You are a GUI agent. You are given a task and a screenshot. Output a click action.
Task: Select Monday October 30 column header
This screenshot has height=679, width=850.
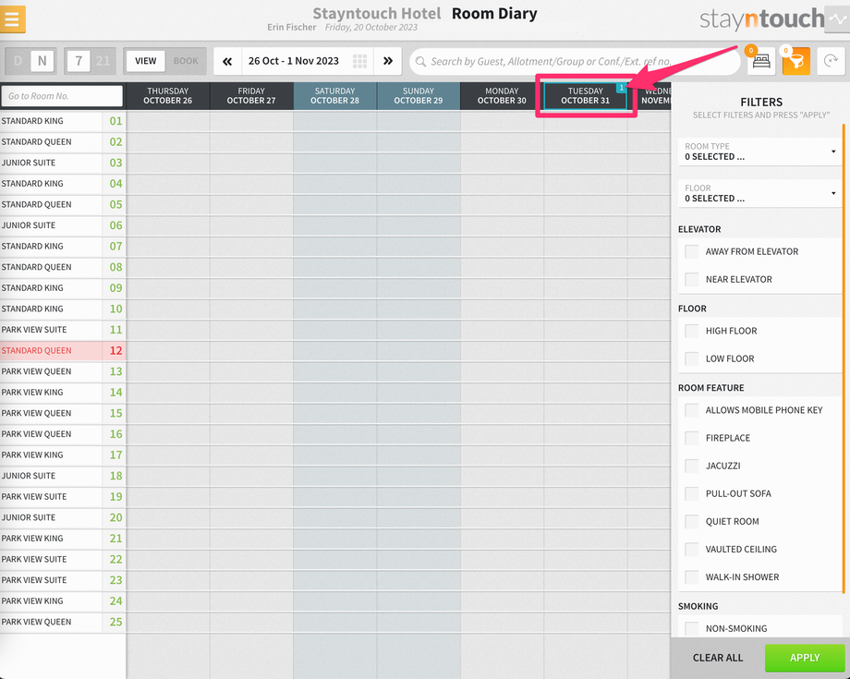click(502, 96)
